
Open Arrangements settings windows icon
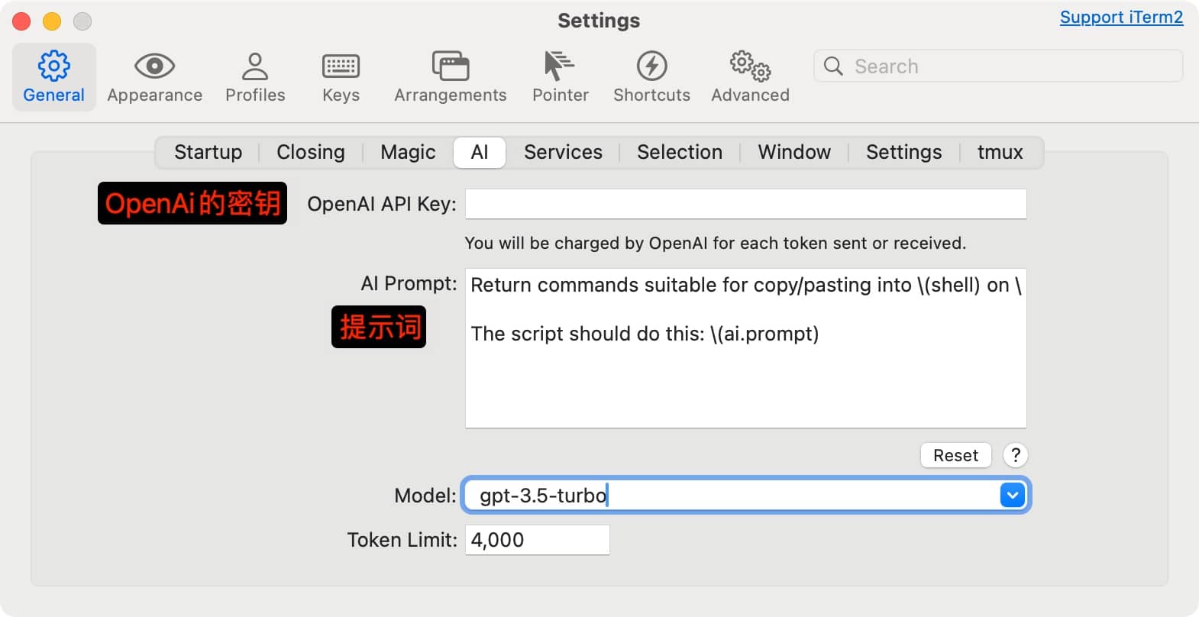tap(451, 66)
